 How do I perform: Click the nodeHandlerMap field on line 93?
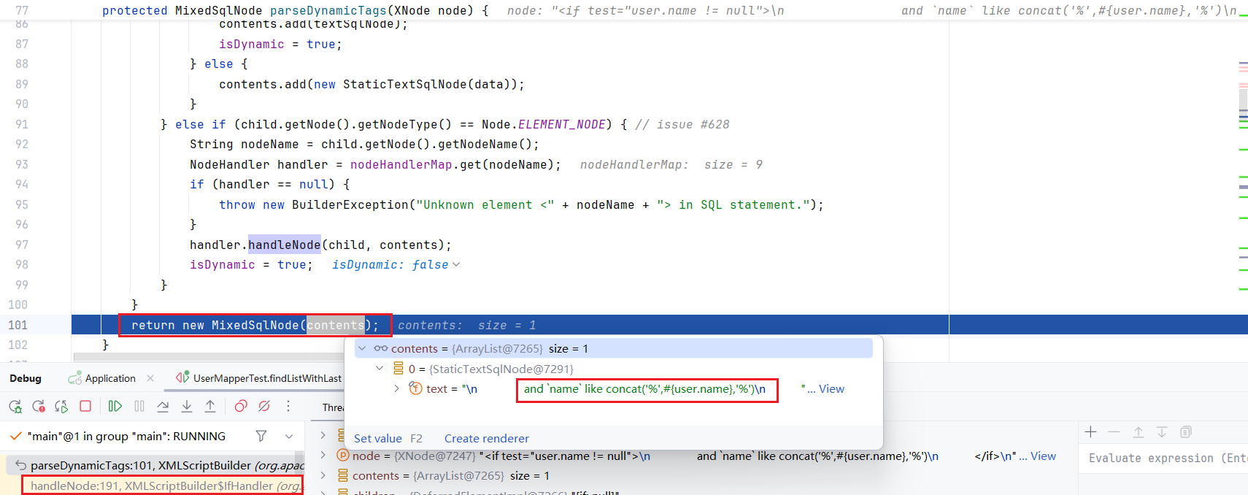point(401,164)
